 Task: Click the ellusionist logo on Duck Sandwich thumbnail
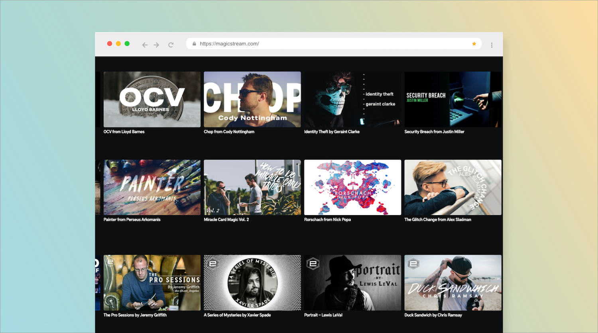pos(413,264)
